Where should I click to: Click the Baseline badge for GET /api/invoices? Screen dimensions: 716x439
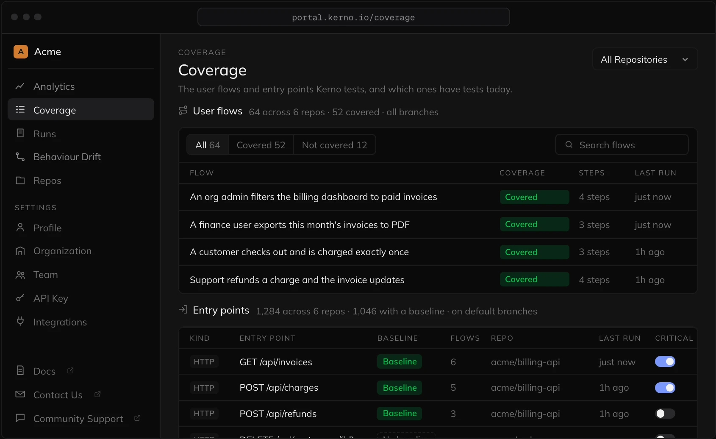[x=400, y=361]
